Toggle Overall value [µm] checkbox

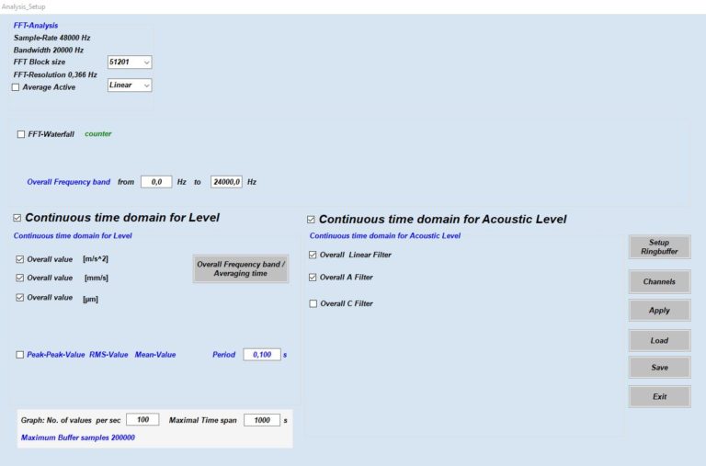(x=20, y=298)
